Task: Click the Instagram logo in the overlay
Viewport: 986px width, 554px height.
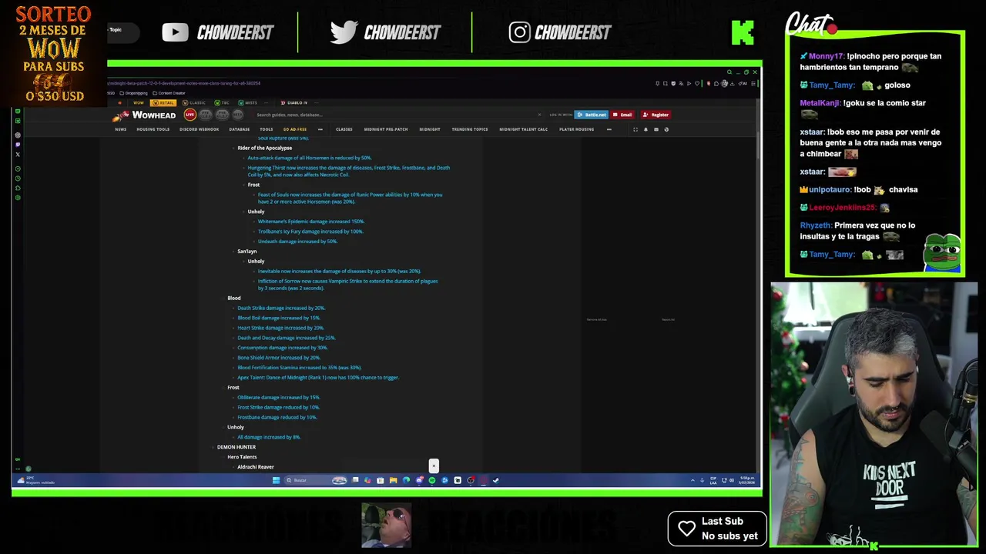Action: [519, 32]
